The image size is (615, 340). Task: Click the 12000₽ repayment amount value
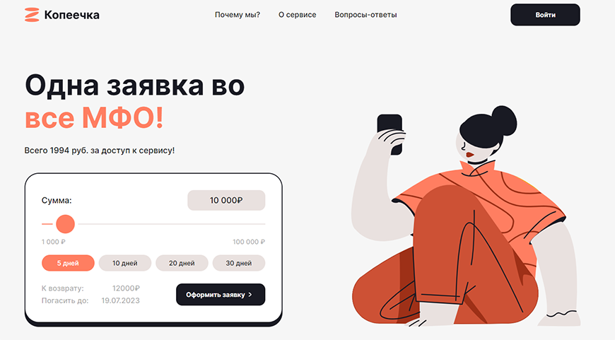(x=126, y=288)
